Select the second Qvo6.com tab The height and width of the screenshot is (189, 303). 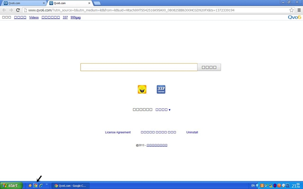pos(70,3)
